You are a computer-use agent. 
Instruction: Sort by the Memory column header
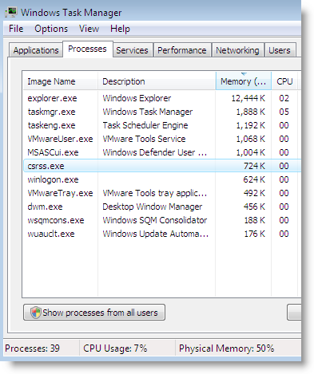coord(244,81)
